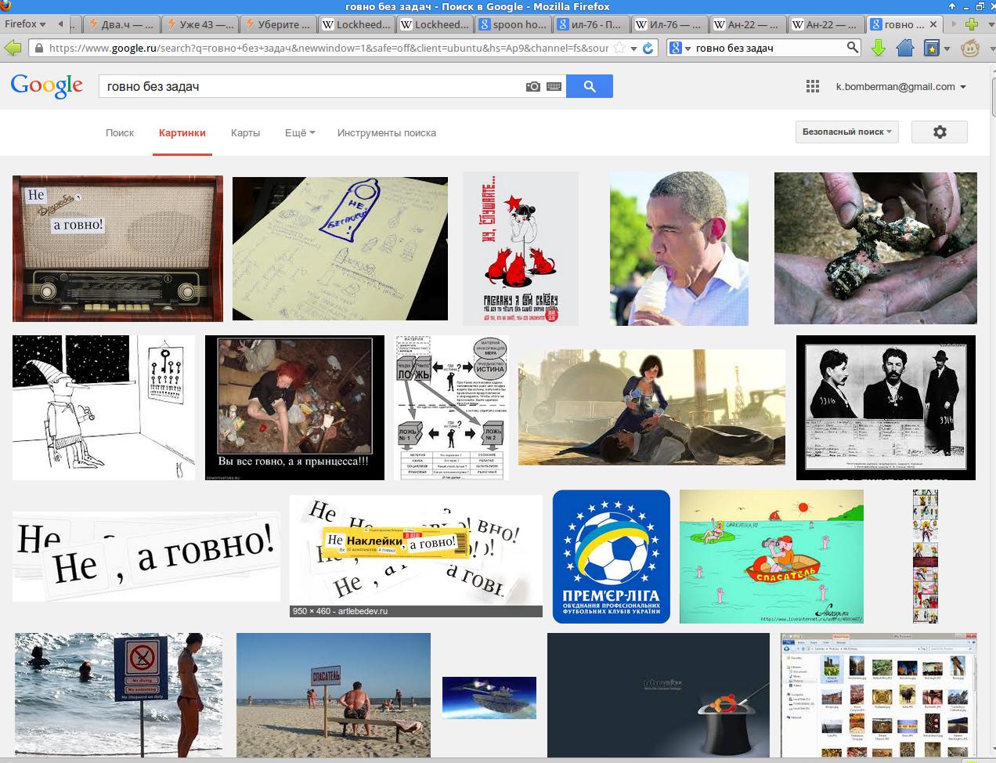Open the 'Наклейки' artlebedev.ru image
This screenshot has height=763, width=996.
[416, 556]
